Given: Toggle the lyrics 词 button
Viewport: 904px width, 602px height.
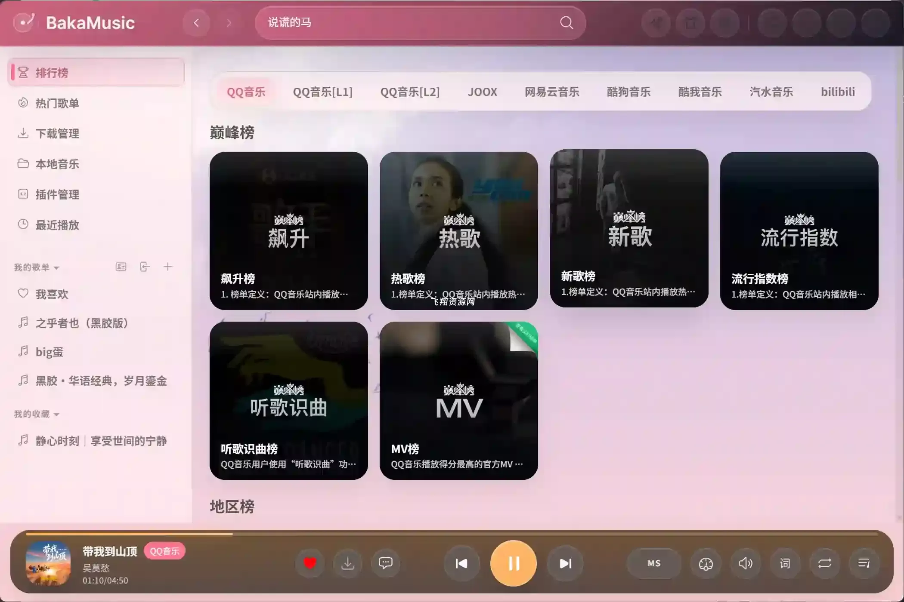Looking at the screenshot, I should coord(785,563).
